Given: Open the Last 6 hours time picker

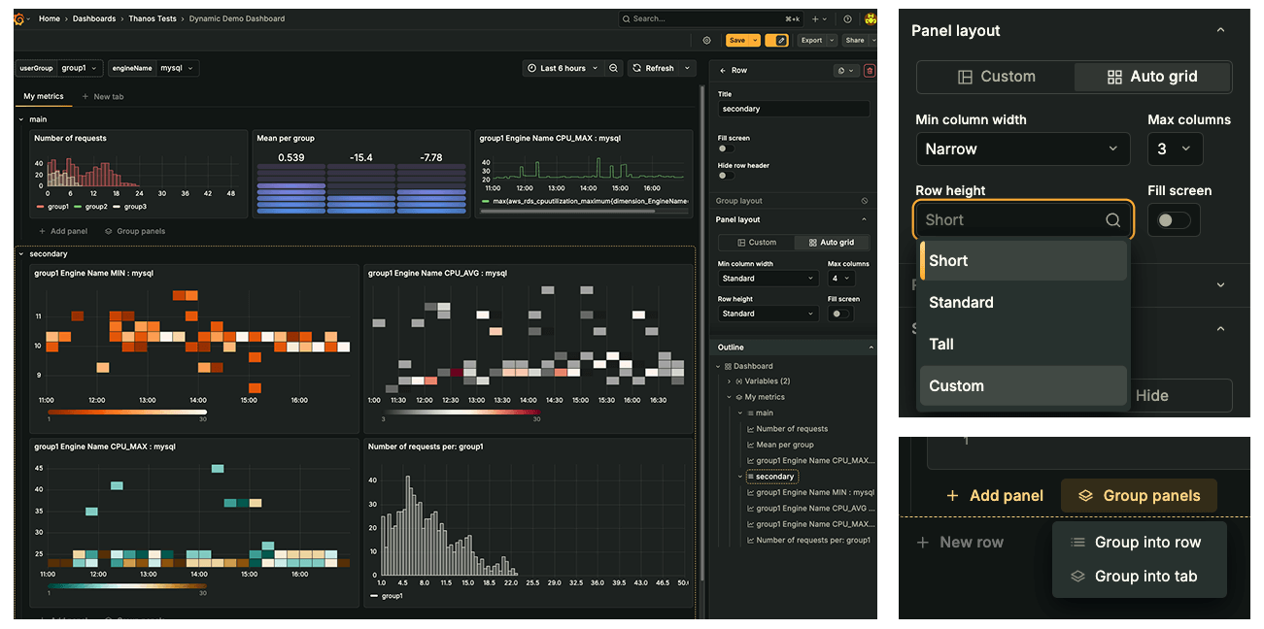Looking at the screenshot, I should tap(563, 68).
